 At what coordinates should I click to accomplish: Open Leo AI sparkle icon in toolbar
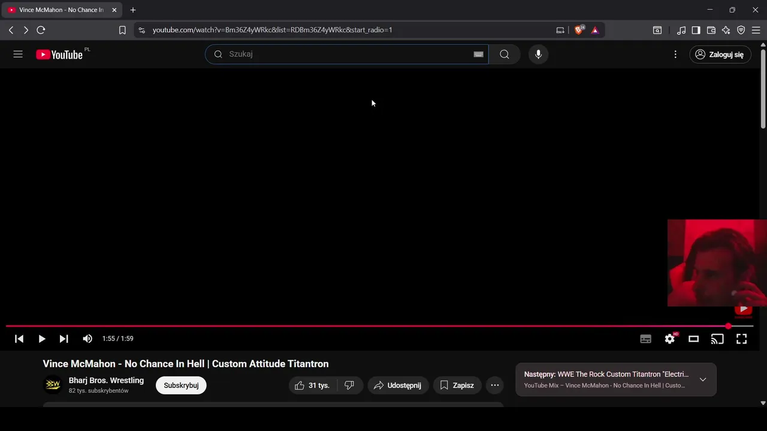pos(726,30)
